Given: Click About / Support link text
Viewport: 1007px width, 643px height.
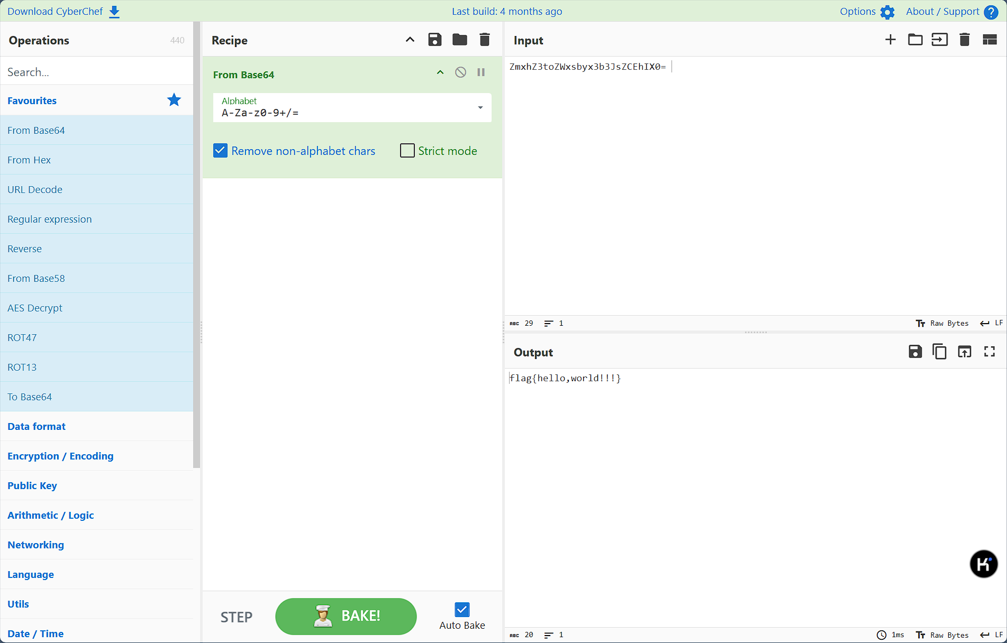Looking at the screenshot, I should pyautogui.click(x=942, y=12).
